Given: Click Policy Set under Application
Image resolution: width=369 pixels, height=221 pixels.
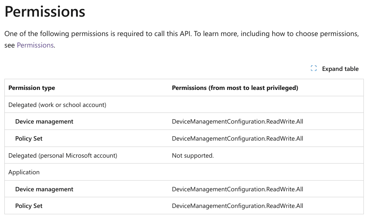Looking at the screenshot, I should tap(29, 206).
